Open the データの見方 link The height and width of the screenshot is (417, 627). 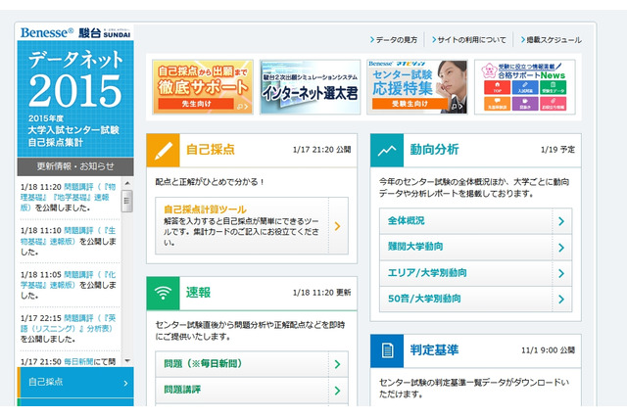coord(396,40)
